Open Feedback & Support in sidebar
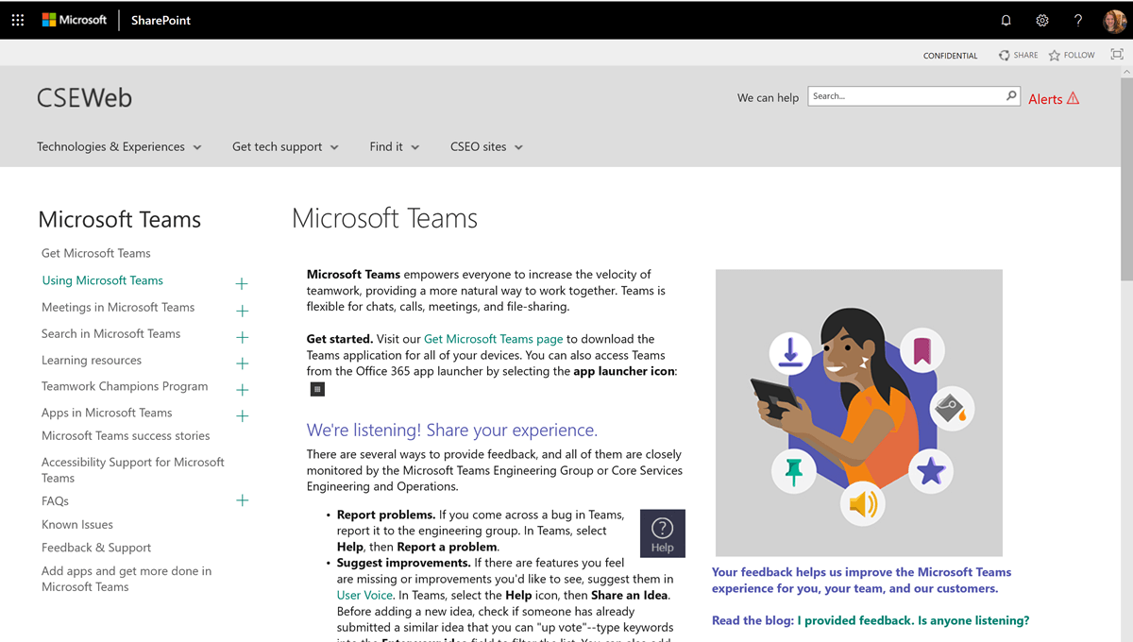This screenshot has height=642, width=1133. pos(96,548)
